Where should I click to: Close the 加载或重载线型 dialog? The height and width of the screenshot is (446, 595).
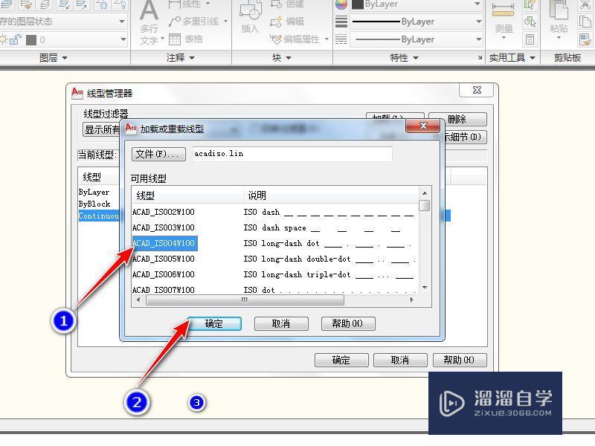(x=423, y=126)
